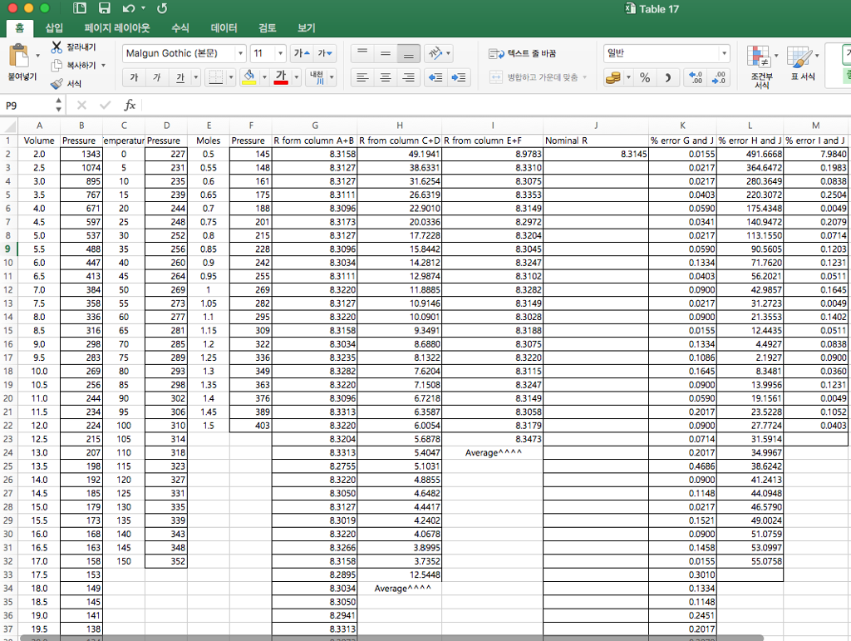Click the formula bar input
The image size is (851, 641).
coord(496,105)
